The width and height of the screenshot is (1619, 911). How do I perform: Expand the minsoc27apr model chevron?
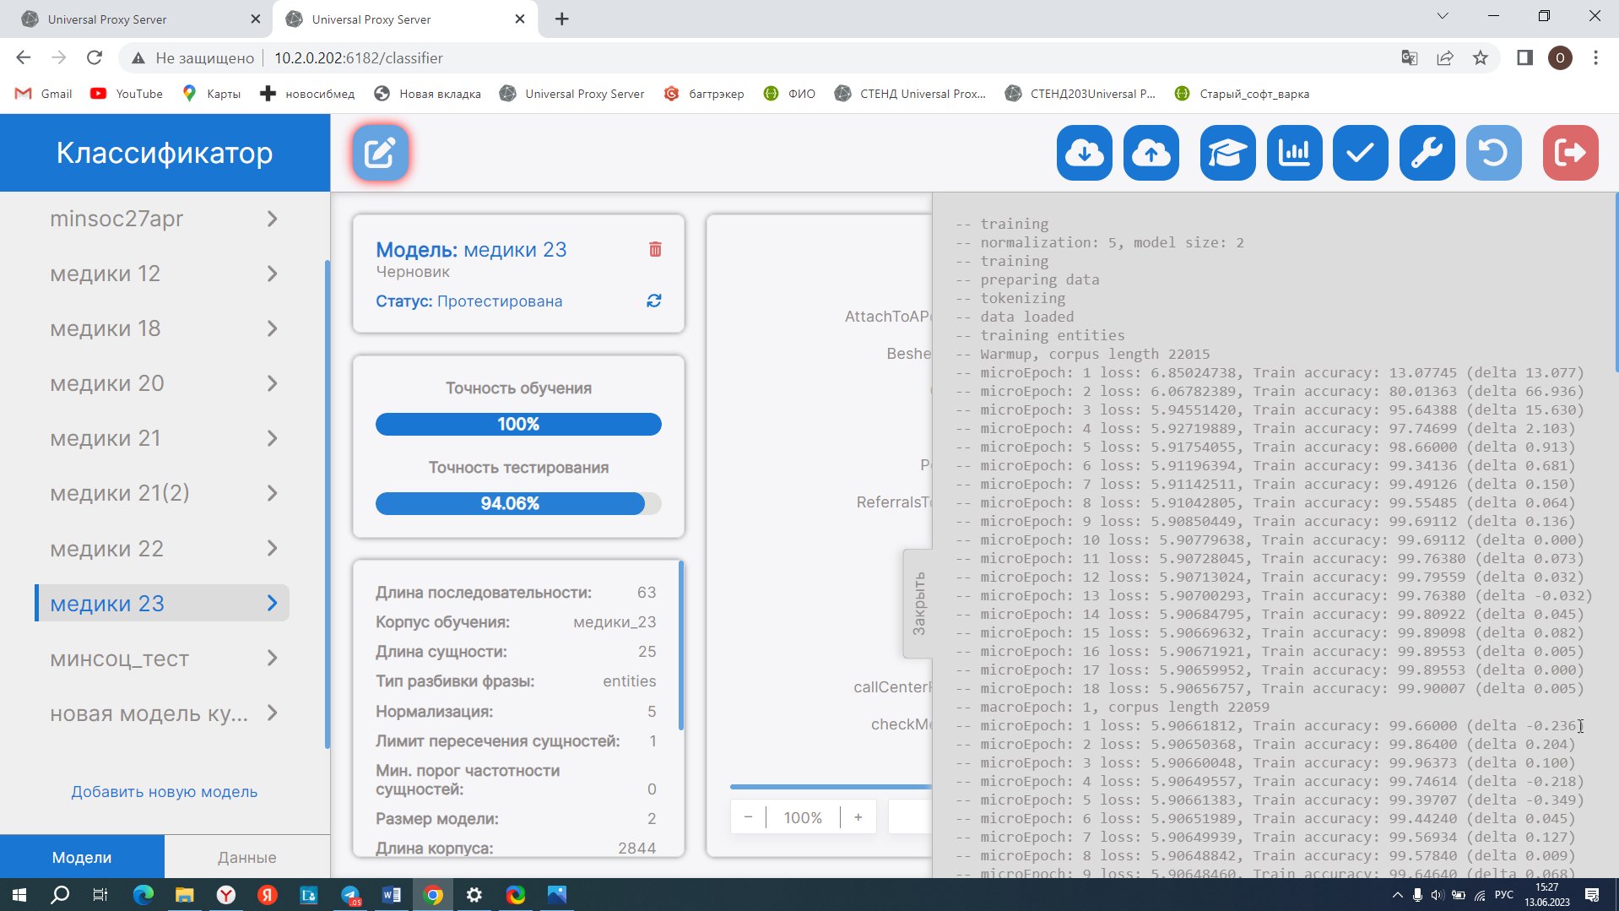click(x=272, y=219)
